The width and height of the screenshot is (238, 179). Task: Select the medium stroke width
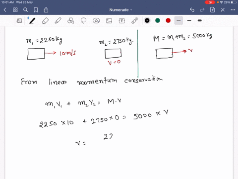click(189, 20)
